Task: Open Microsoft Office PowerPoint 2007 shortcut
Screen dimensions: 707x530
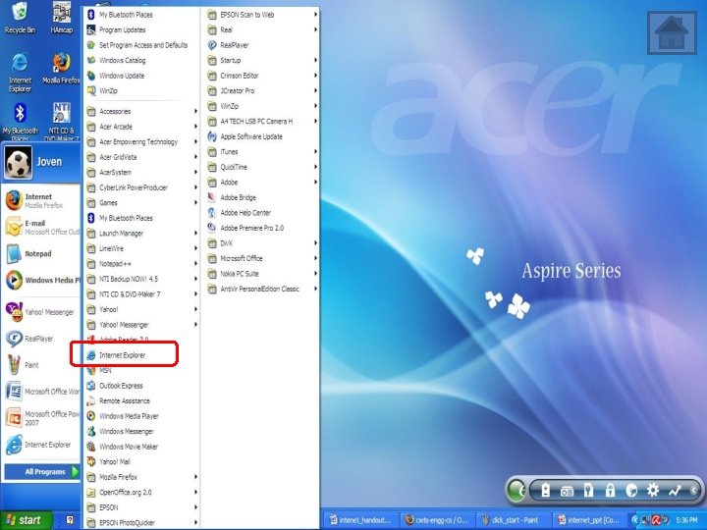Action: 41,418
